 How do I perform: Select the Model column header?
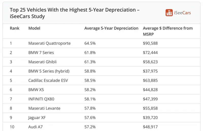click(34, 28)
